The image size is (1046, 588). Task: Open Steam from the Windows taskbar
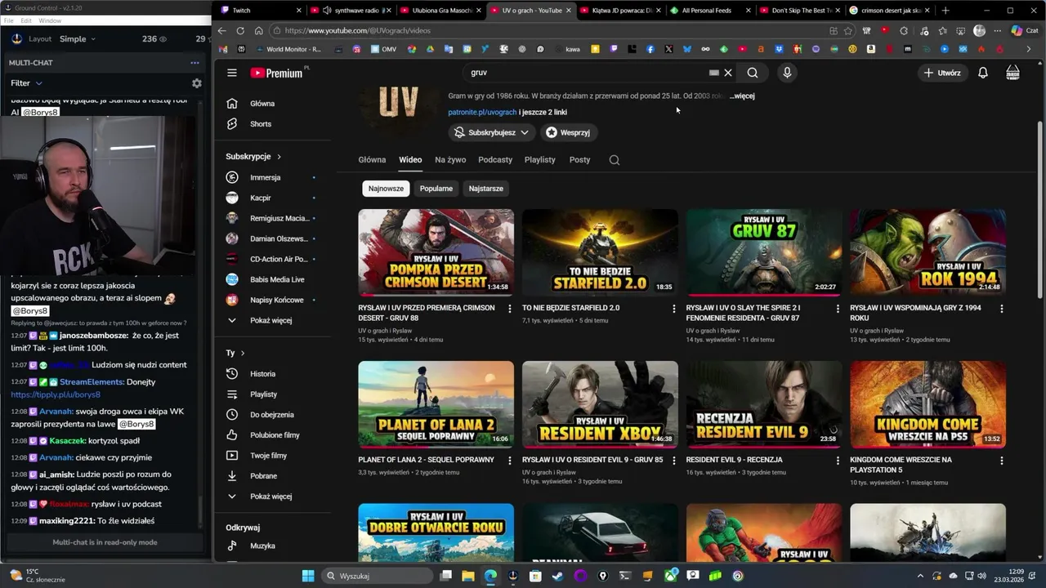coord(557,576)
